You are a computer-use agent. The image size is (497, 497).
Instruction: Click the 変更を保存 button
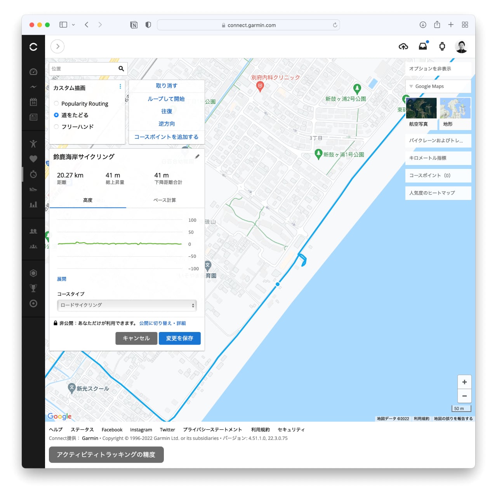pyautogui.click(x=179, y=338)
